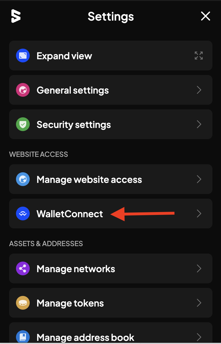221x344 pixels.
Task: Click the purple Manage networks share icon
Action: 23,269
